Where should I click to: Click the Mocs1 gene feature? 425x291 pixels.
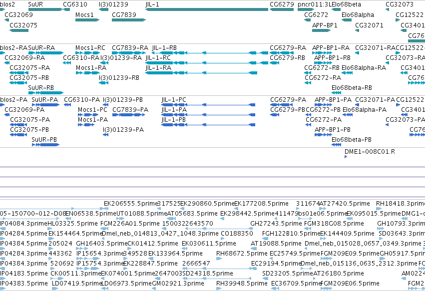click(87, 20)
